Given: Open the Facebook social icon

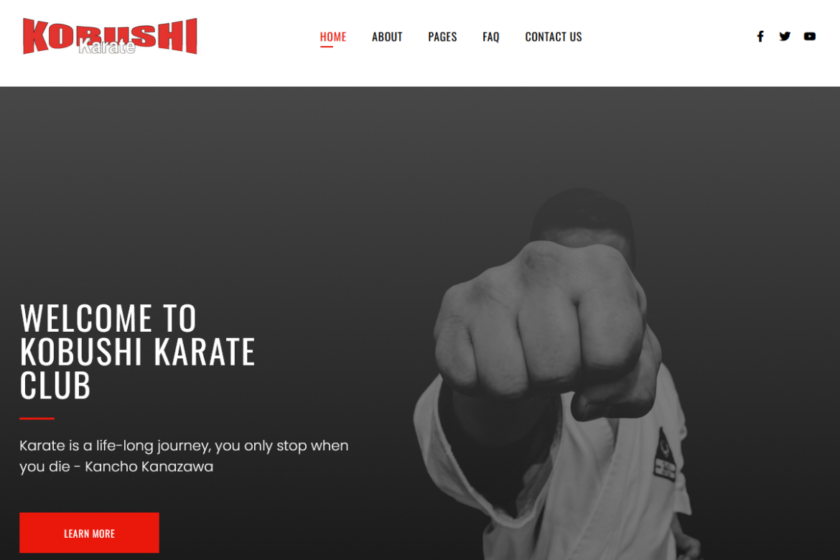Looking at the screenshot, I should (x=760, y=37).
